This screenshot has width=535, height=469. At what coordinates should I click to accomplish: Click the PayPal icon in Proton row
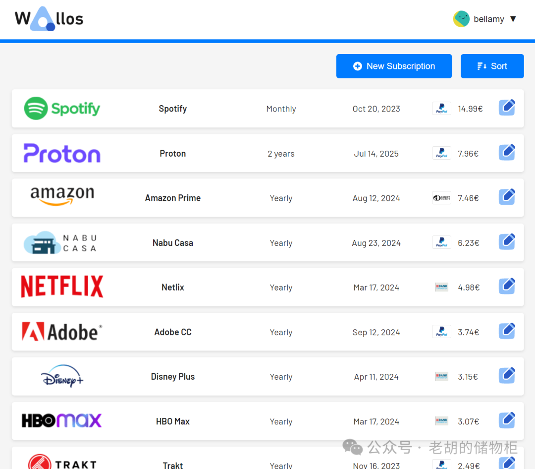(x=441, y=153)
